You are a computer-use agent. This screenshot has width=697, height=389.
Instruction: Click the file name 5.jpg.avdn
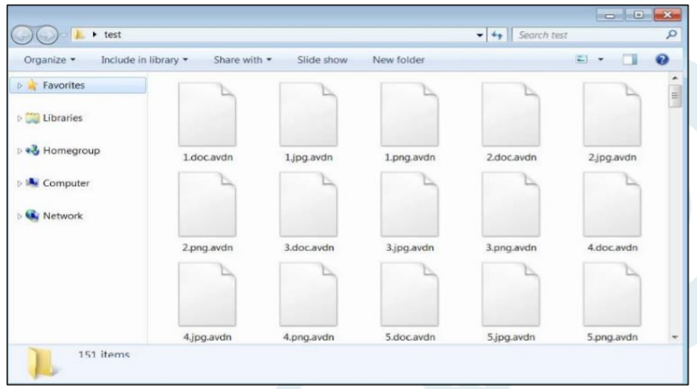point(511,337)
